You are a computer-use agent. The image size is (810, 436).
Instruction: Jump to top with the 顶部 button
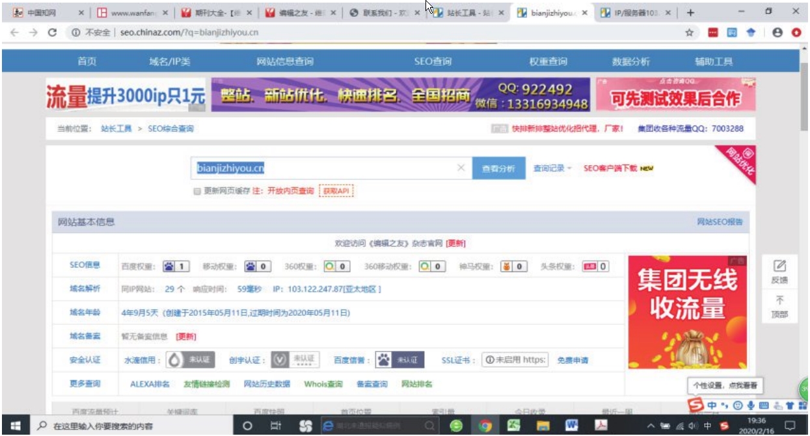pos(779,307)
